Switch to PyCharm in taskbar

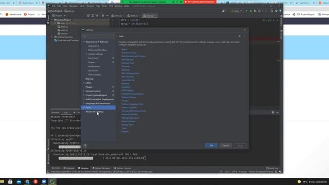point(52,181)
